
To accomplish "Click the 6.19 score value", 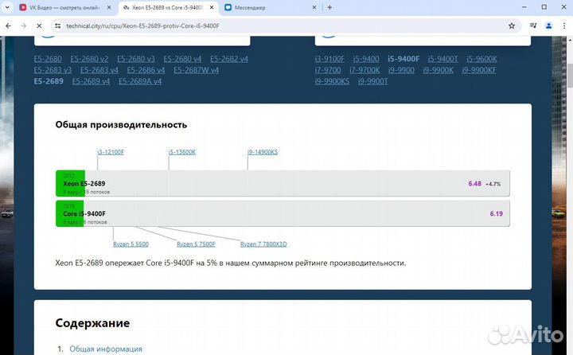I will 497,213.
